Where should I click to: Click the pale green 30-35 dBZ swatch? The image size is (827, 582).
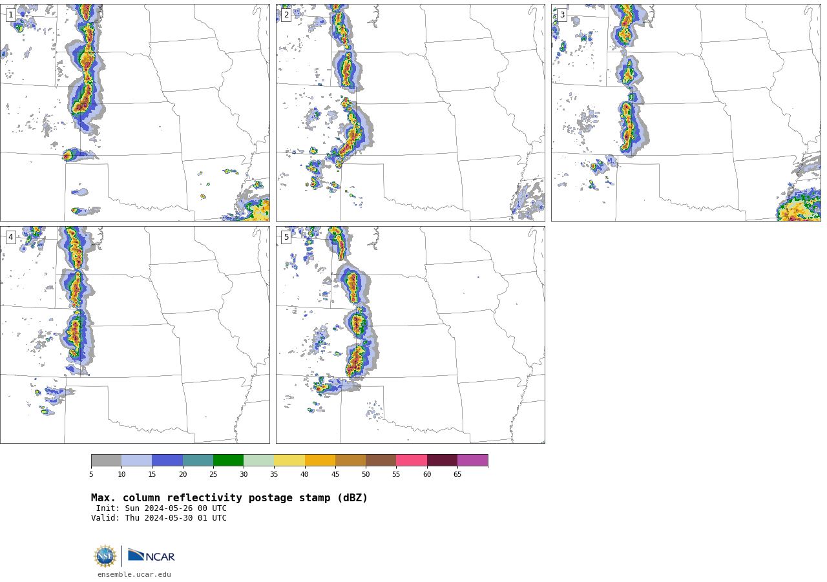click(258, 460)
